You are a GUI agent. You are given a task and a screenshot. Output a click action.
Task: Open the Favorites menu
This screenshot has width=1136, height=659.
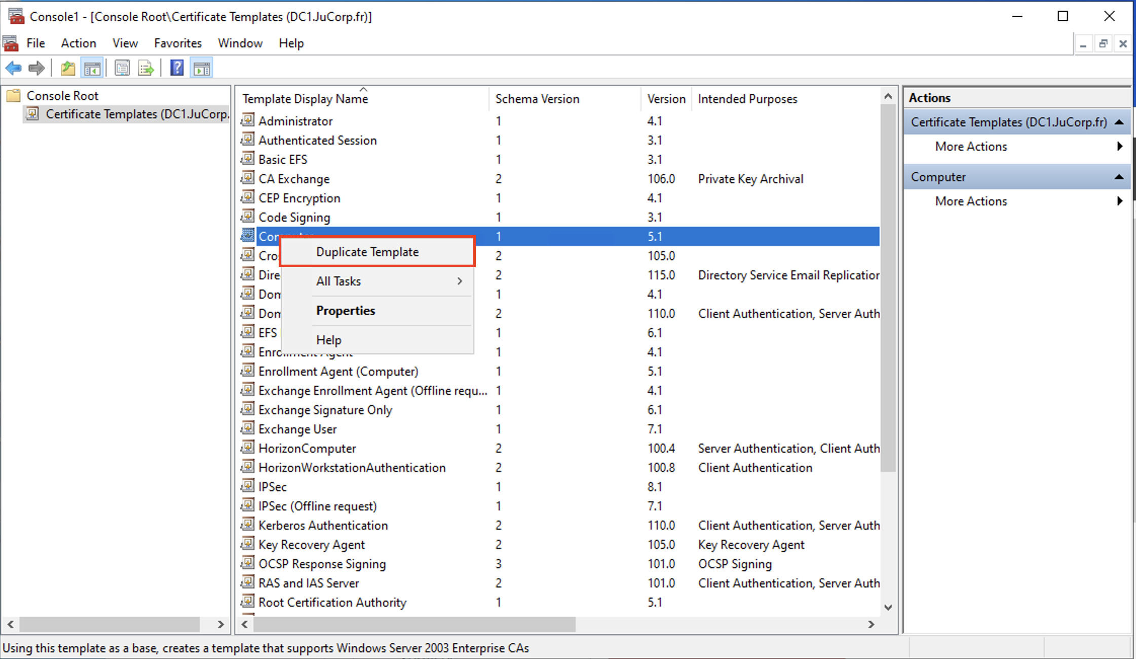point(178,43)
